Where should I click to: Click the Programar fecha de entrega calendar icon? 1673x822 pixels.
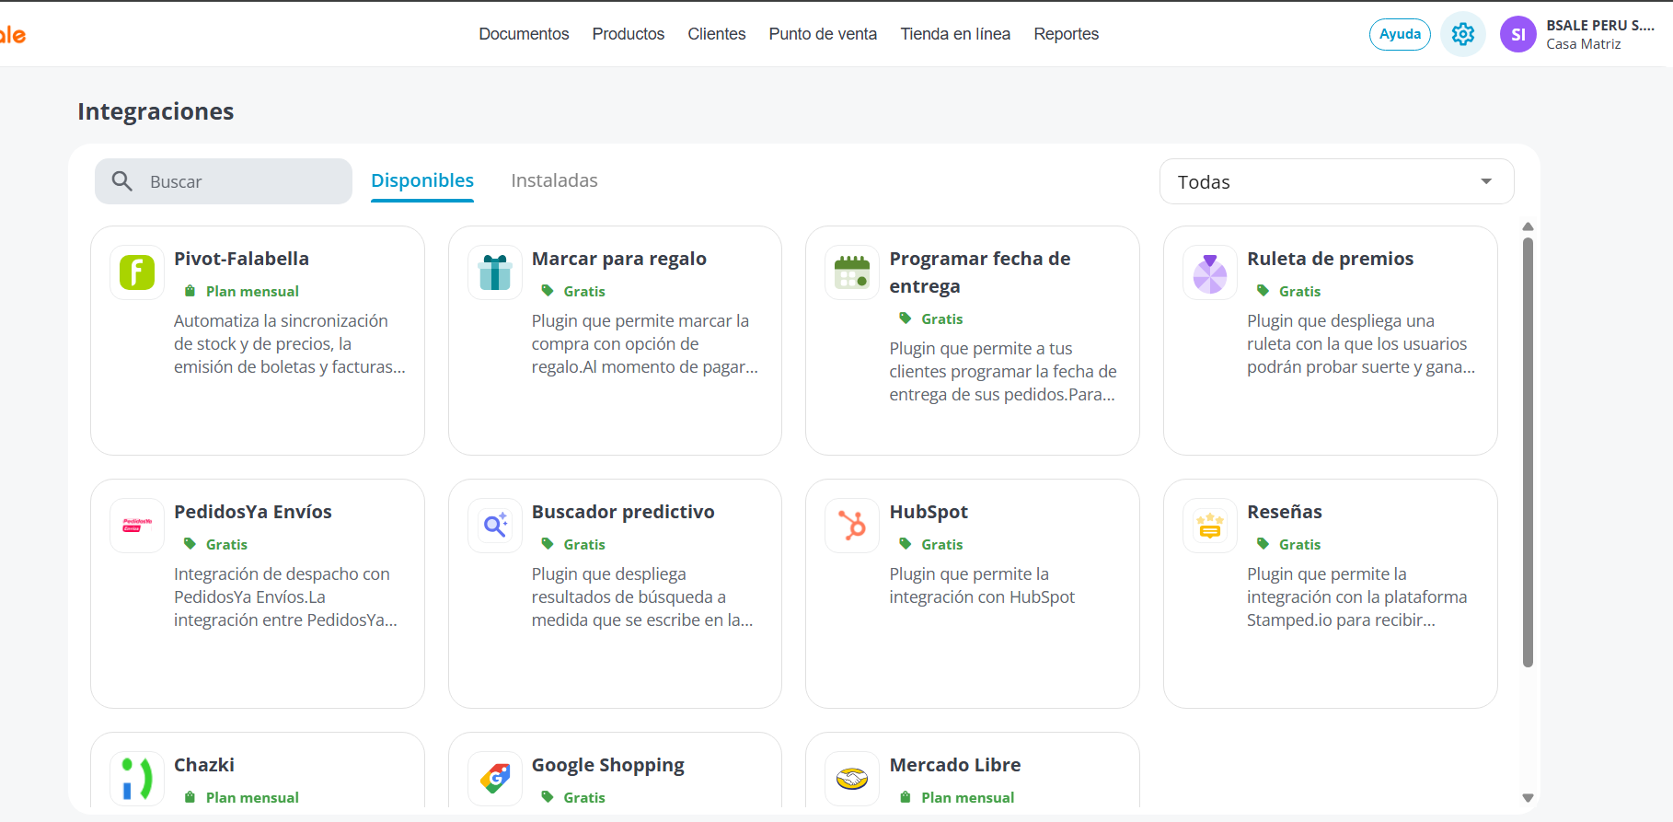[852, 272]
